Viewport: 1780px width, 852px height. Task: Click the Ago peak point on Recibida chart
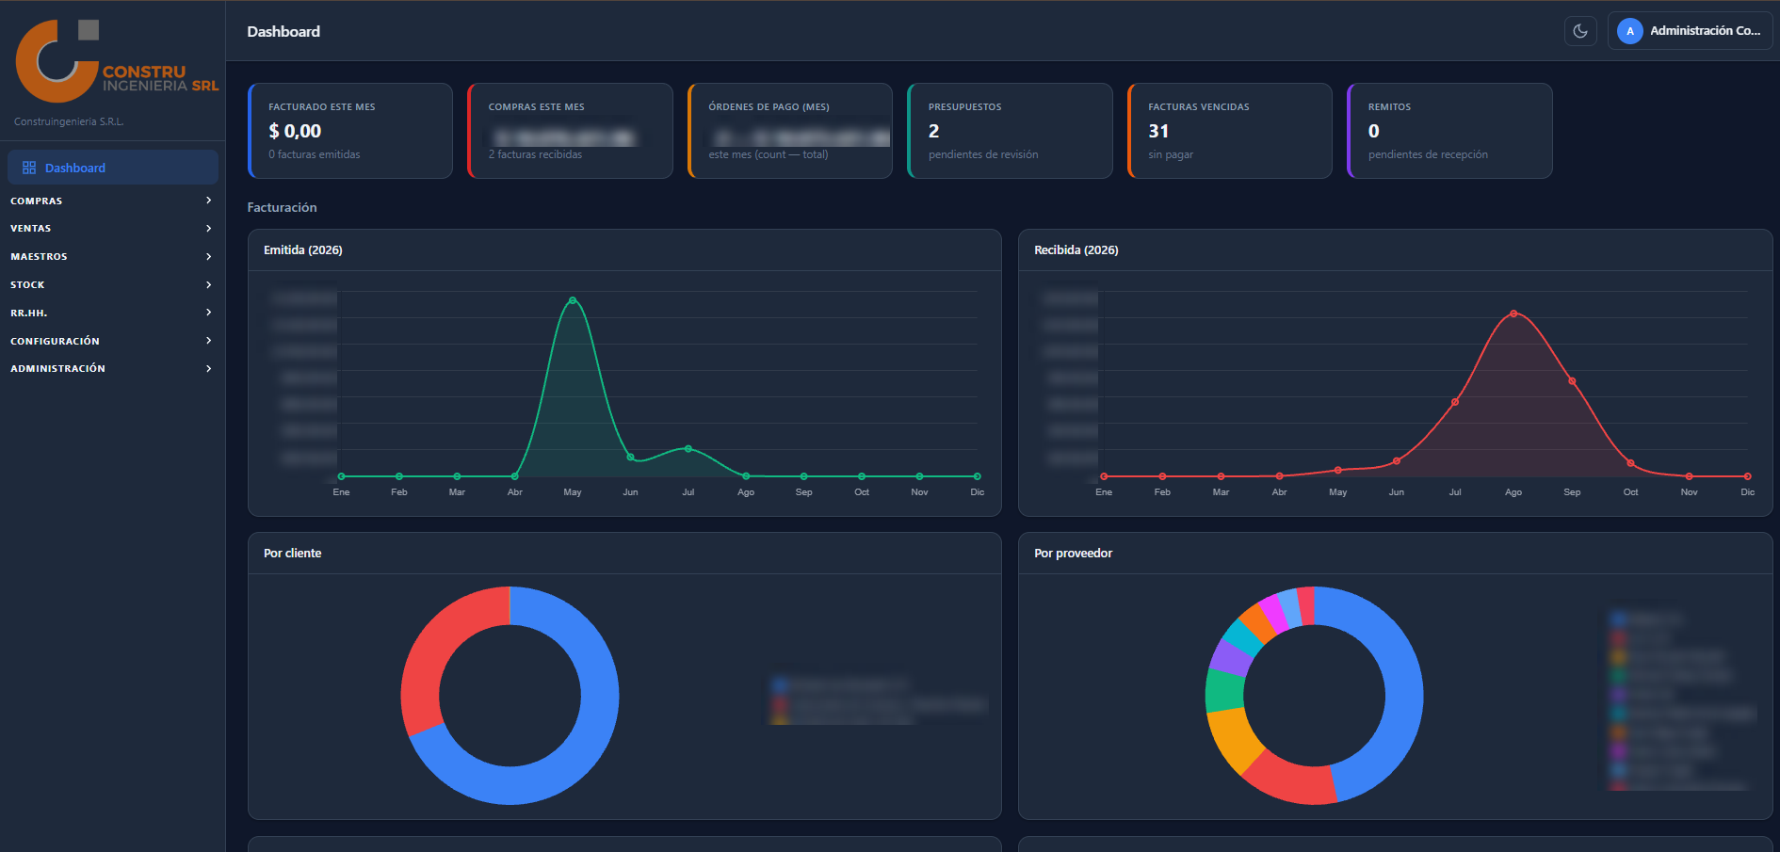point(1513,313)
